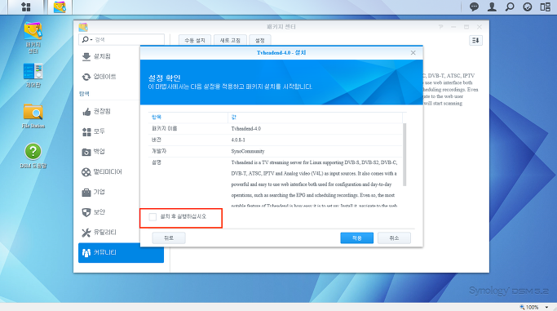Image resolution: width=557 pixels, height=311 pixels.
Task: Select the Package Center taskbar icon
Action: click(60, 7)
